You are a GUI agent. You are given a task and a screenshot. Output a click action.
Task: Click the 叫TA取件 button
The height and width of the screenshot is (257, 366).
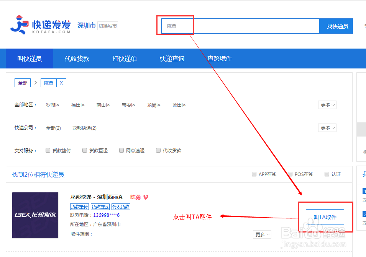(325, 216)
